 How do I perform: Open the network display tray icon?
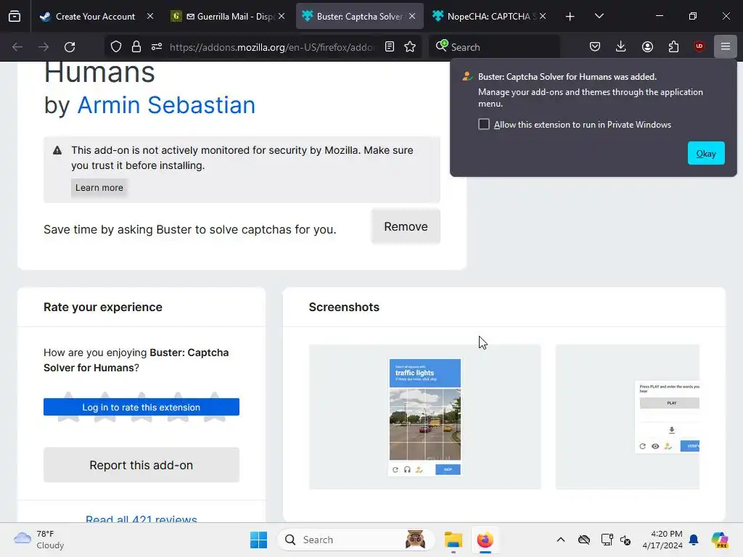pyautogui.click(x=607, y=540)
